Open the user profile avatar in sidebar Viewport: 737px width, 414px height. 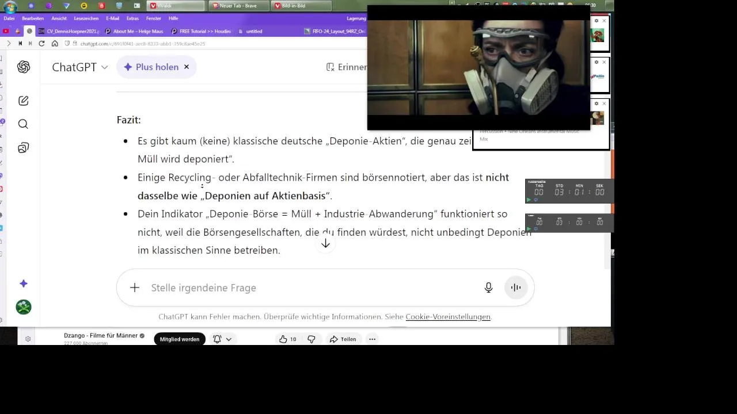click(x=24, y=307)
